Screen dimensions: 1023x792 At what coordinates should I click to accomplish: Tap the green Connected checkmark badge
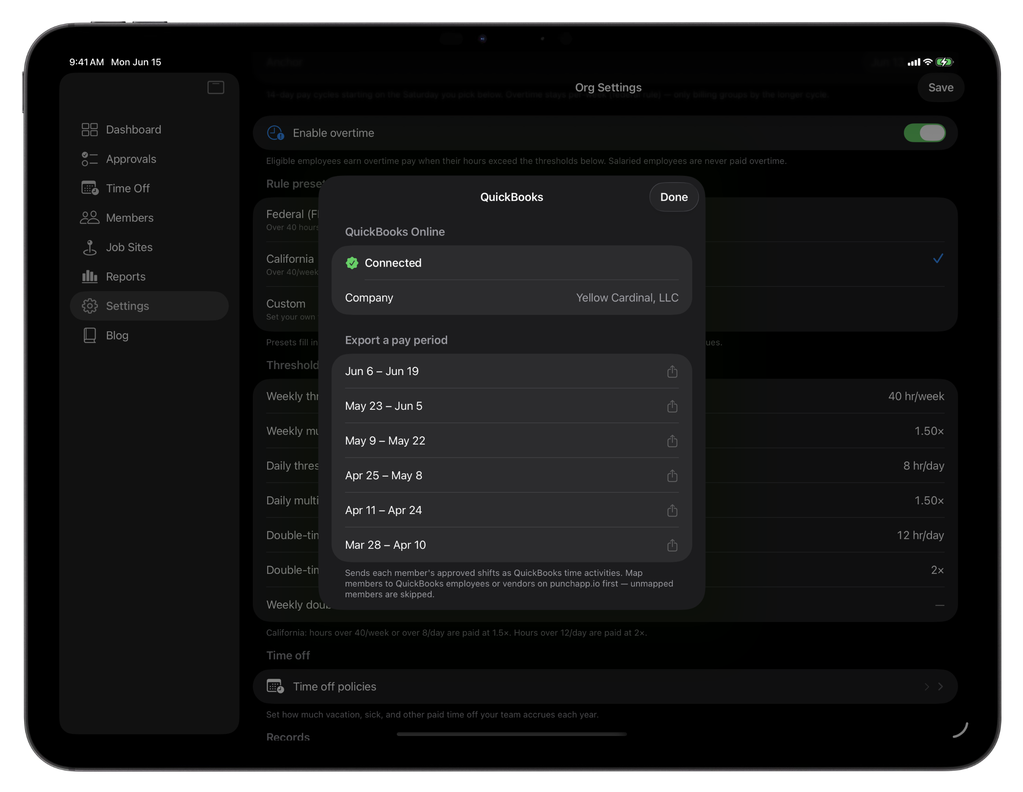click(352, 263)
